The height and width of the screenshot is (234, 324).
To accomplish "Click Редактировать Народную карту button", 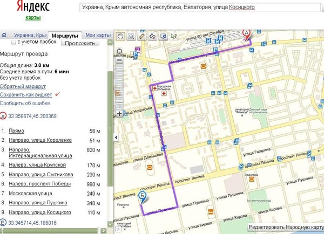I will (286, 227).
